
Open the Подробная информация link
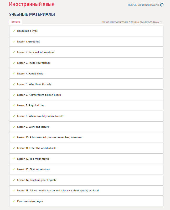[x=143, y=5]
